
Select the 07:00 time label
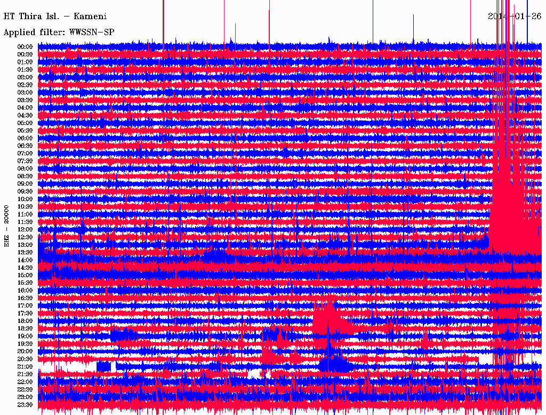pos(25,153)
